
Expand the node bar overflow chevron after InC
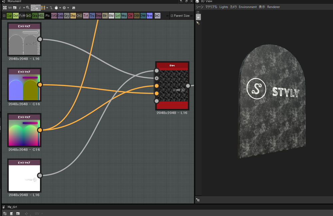(x=167, y=16)
